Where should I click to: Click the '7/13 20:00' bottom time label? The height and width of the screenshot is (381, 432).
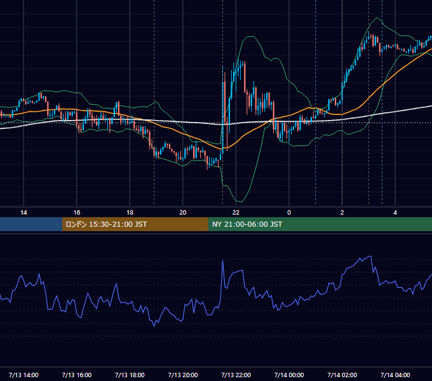[x=183, y=375]
